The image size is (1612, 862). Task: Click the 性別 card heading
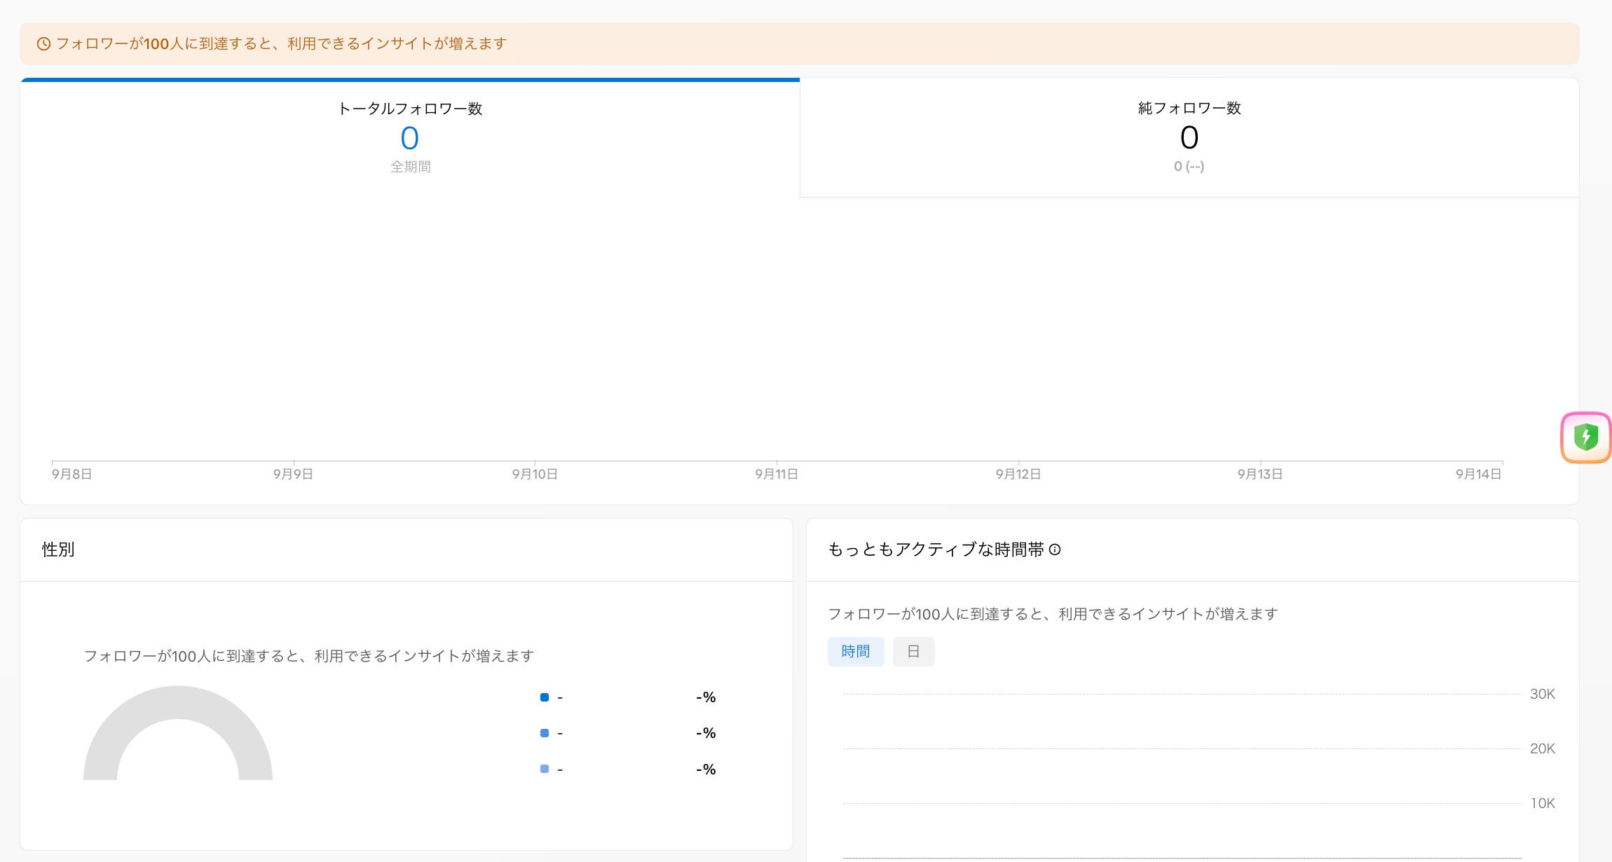pyautogui.click(x=58, y=549)
